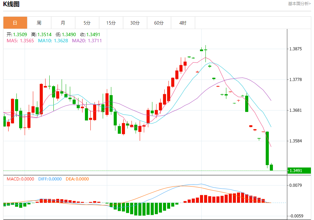314x220 pixels.
Task: Click the 开:1.3509 open value
Action: coord(17,34)
